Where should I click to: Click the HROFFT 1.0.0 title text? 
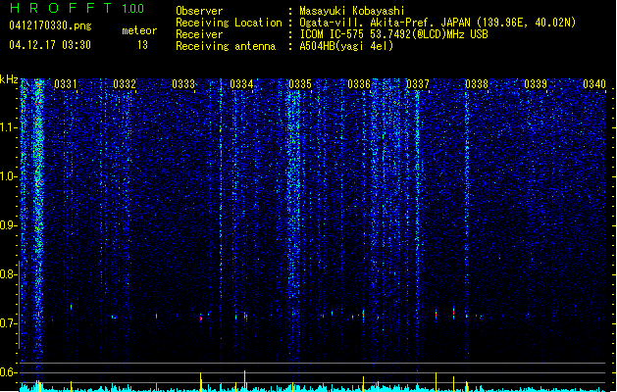tap(77, 8)
